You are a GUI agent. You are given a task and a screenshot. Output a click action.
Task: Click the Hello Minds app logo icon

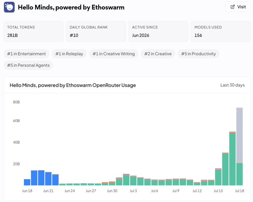tap(9, 7)
